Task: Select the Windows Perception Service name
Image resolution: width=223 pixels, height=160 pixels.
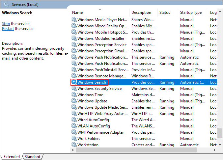Action: [102, 45]
